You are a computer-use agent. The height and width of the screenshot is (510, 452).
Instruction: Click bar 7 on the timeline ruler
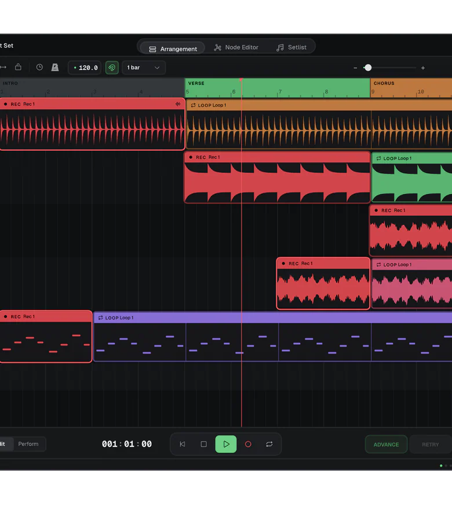point(280,92)
